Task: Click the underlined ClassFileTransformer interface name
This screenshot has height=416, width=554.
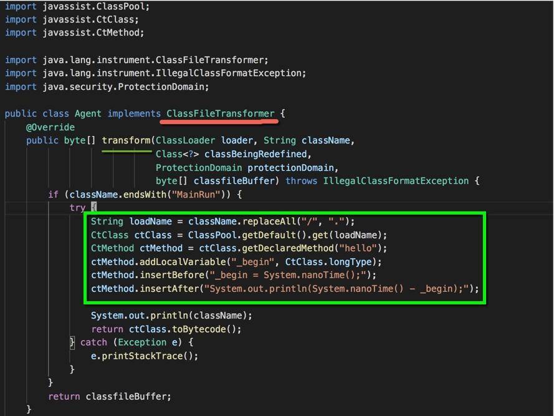Action: click(220, 114)
